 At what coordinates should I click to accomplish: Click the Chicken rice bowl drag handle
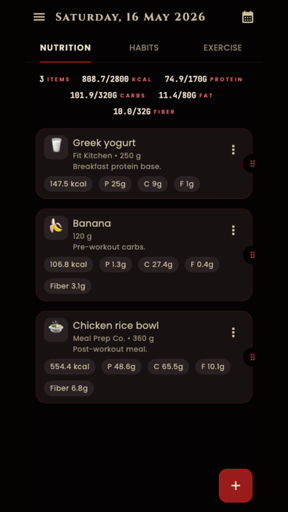pyautogui.click(x=252, y=357)
